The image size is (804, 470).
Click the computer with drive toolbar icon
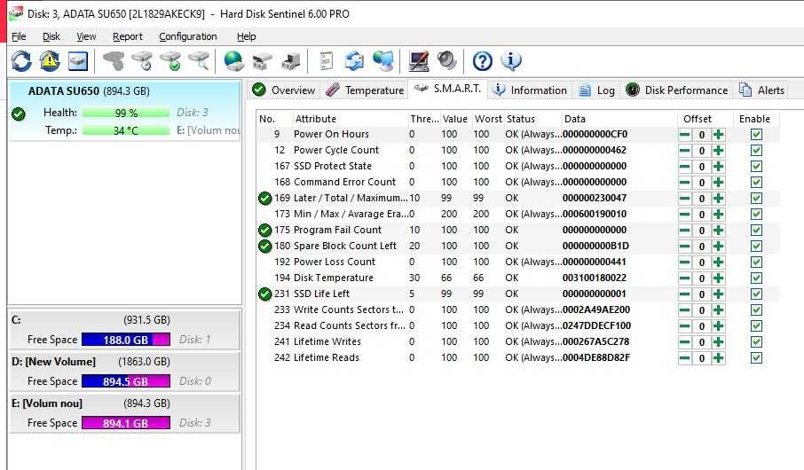(x=291, y=61)
